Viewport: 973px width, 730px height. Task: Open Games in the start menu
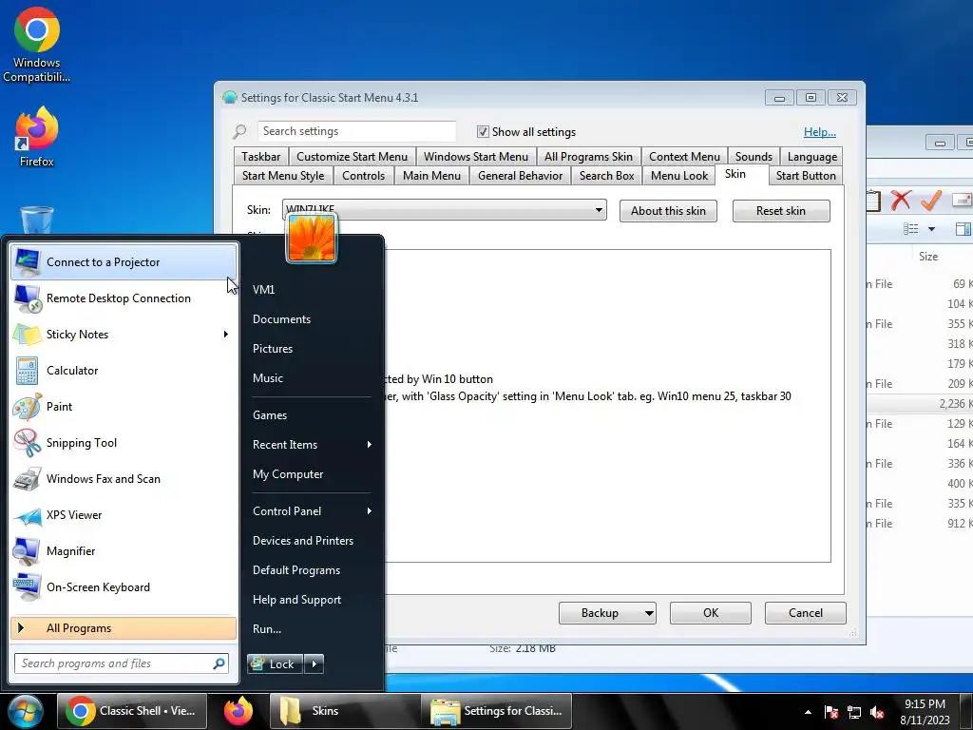coord(270,415)
